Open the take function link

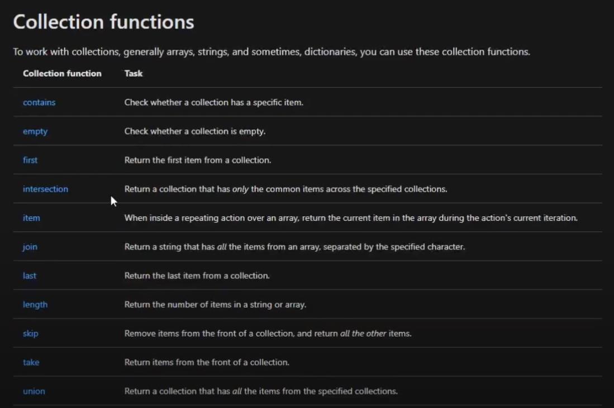pyautogui.click(x=31, y=363)
